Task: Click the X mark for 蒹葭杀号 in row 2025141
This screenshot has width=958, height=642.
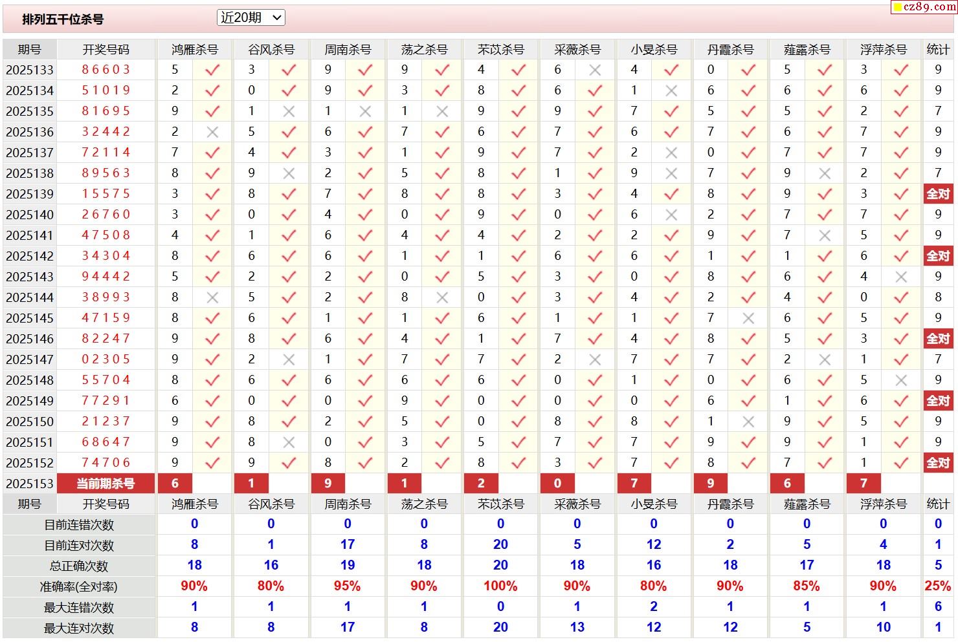Action: (x=825, y=235)
